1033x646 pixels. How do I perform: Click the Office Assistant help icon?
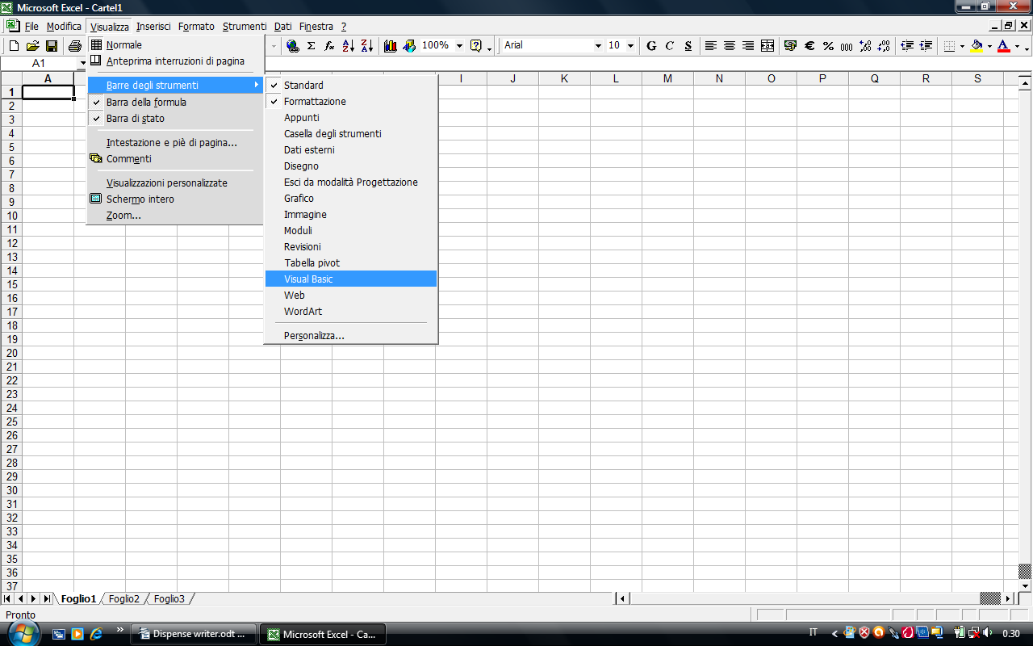476,46
